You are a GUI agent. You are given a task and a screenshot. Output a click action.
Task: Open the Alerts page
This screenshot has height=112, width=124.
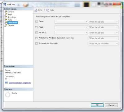point(10,20)
